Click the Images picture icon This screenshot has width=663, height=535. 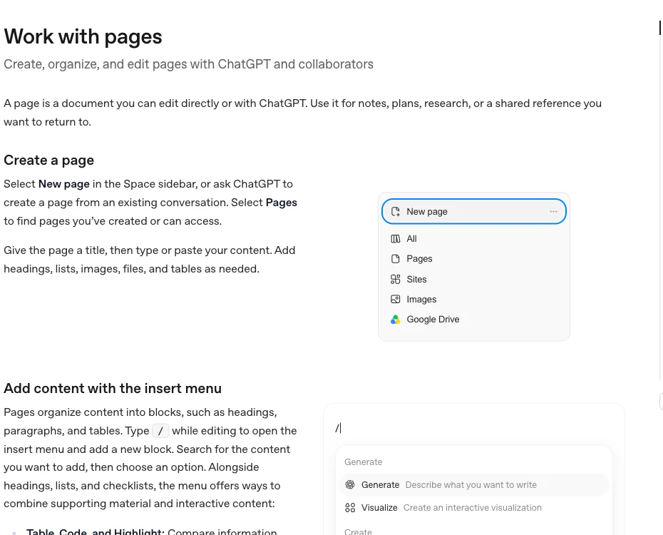coord(396,300)
